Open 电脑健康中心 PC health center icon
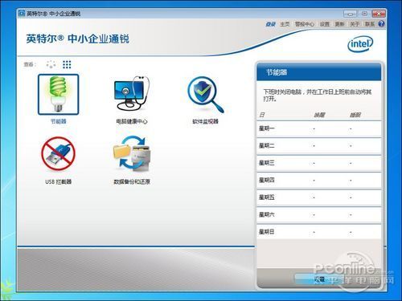Screen dimensions: 402x301 click(x=132, y=93)
